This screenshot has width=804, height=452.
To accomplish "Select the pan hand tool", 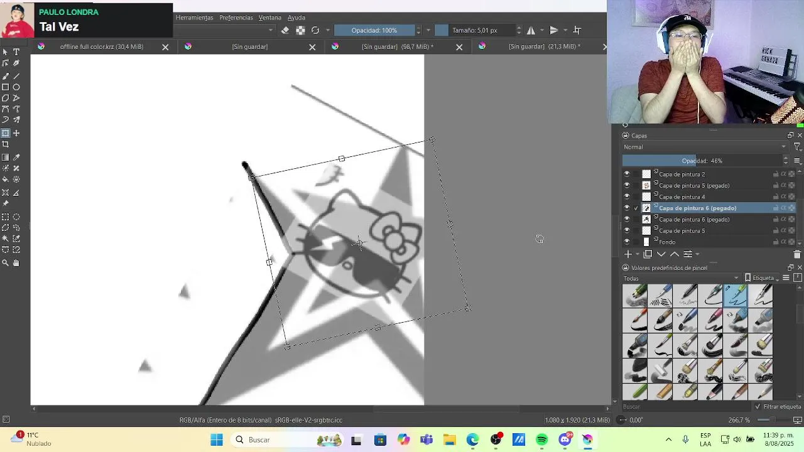I will 16,263.
